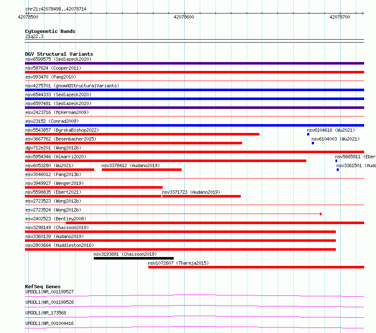Select the blue bar under esv23152
Image resolution: width=376 pixels, height=333 pixels.
click(194, 125)
